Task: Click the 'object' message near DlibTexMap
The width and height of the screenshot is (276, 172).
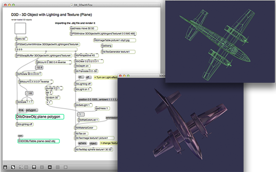Action: (x=93, y=144)
